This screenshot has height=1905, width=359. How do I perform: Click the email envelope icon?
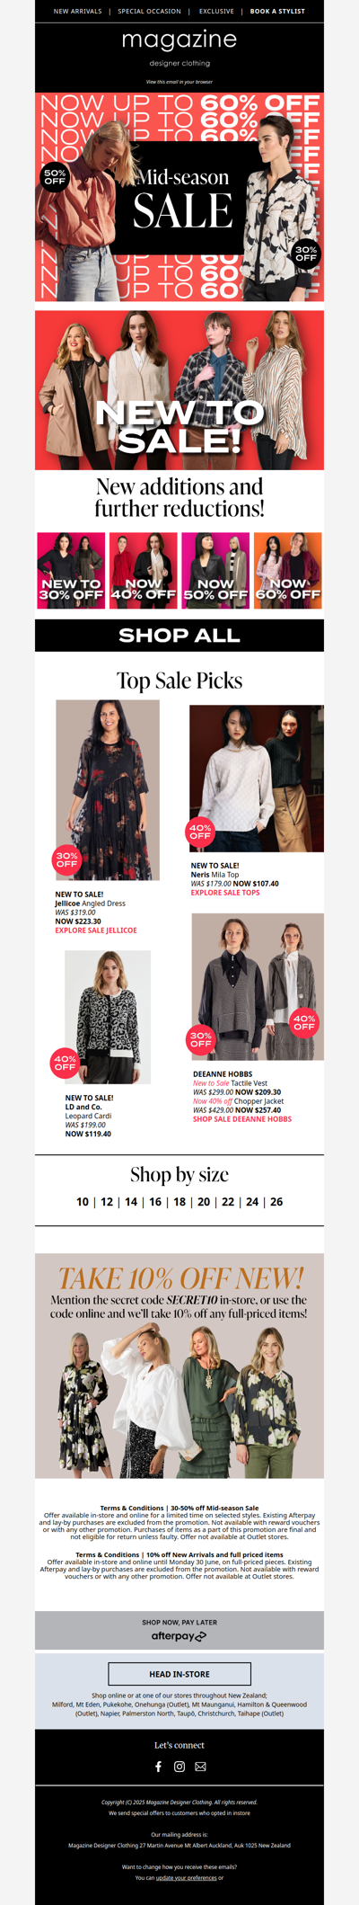coord(200,1767)
